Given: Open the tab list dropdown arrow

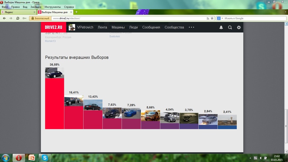Looking at the screenshot, I should tap(285, 12).
